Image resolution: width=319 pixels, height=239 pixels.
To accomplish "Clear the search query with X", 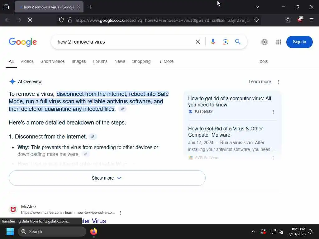I will (198, 42).
